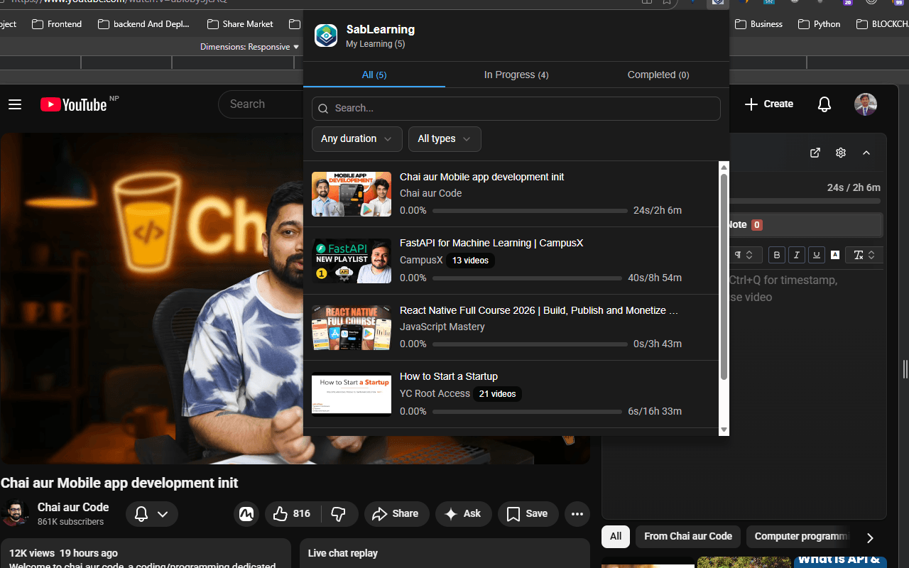Switch to the In Progress tab
909x568 pixels.
(x=516, y=75)
